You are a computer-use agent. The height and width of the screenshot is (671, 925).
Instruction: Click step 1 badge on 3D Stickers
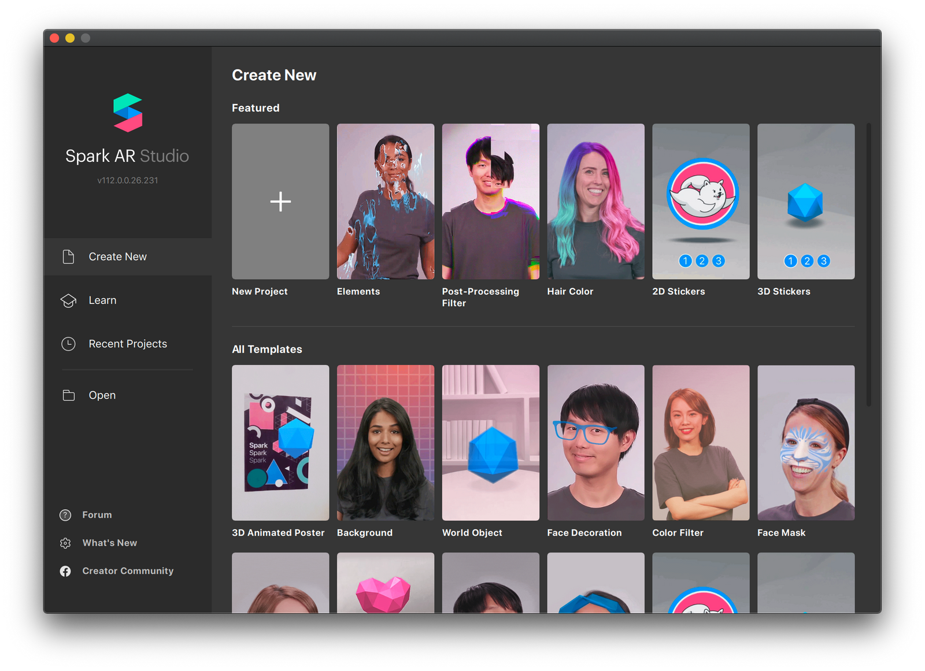790,261
